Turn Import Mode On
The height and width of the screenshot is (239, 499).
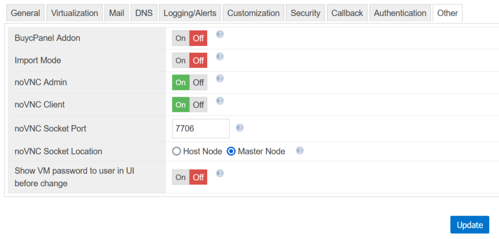pyautogui.click(x=181, y=60)
